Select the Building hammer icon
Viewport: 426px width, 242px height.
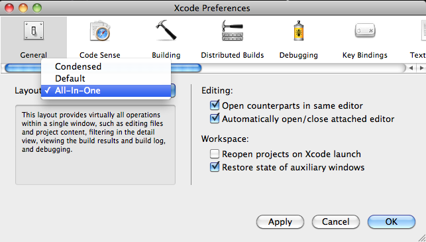tap(166, 30)
